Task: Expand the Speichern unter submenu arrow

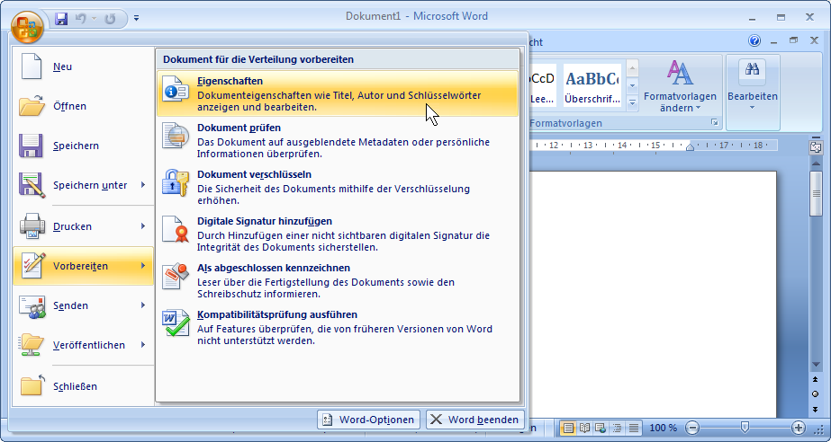Action: coord(142,185)
